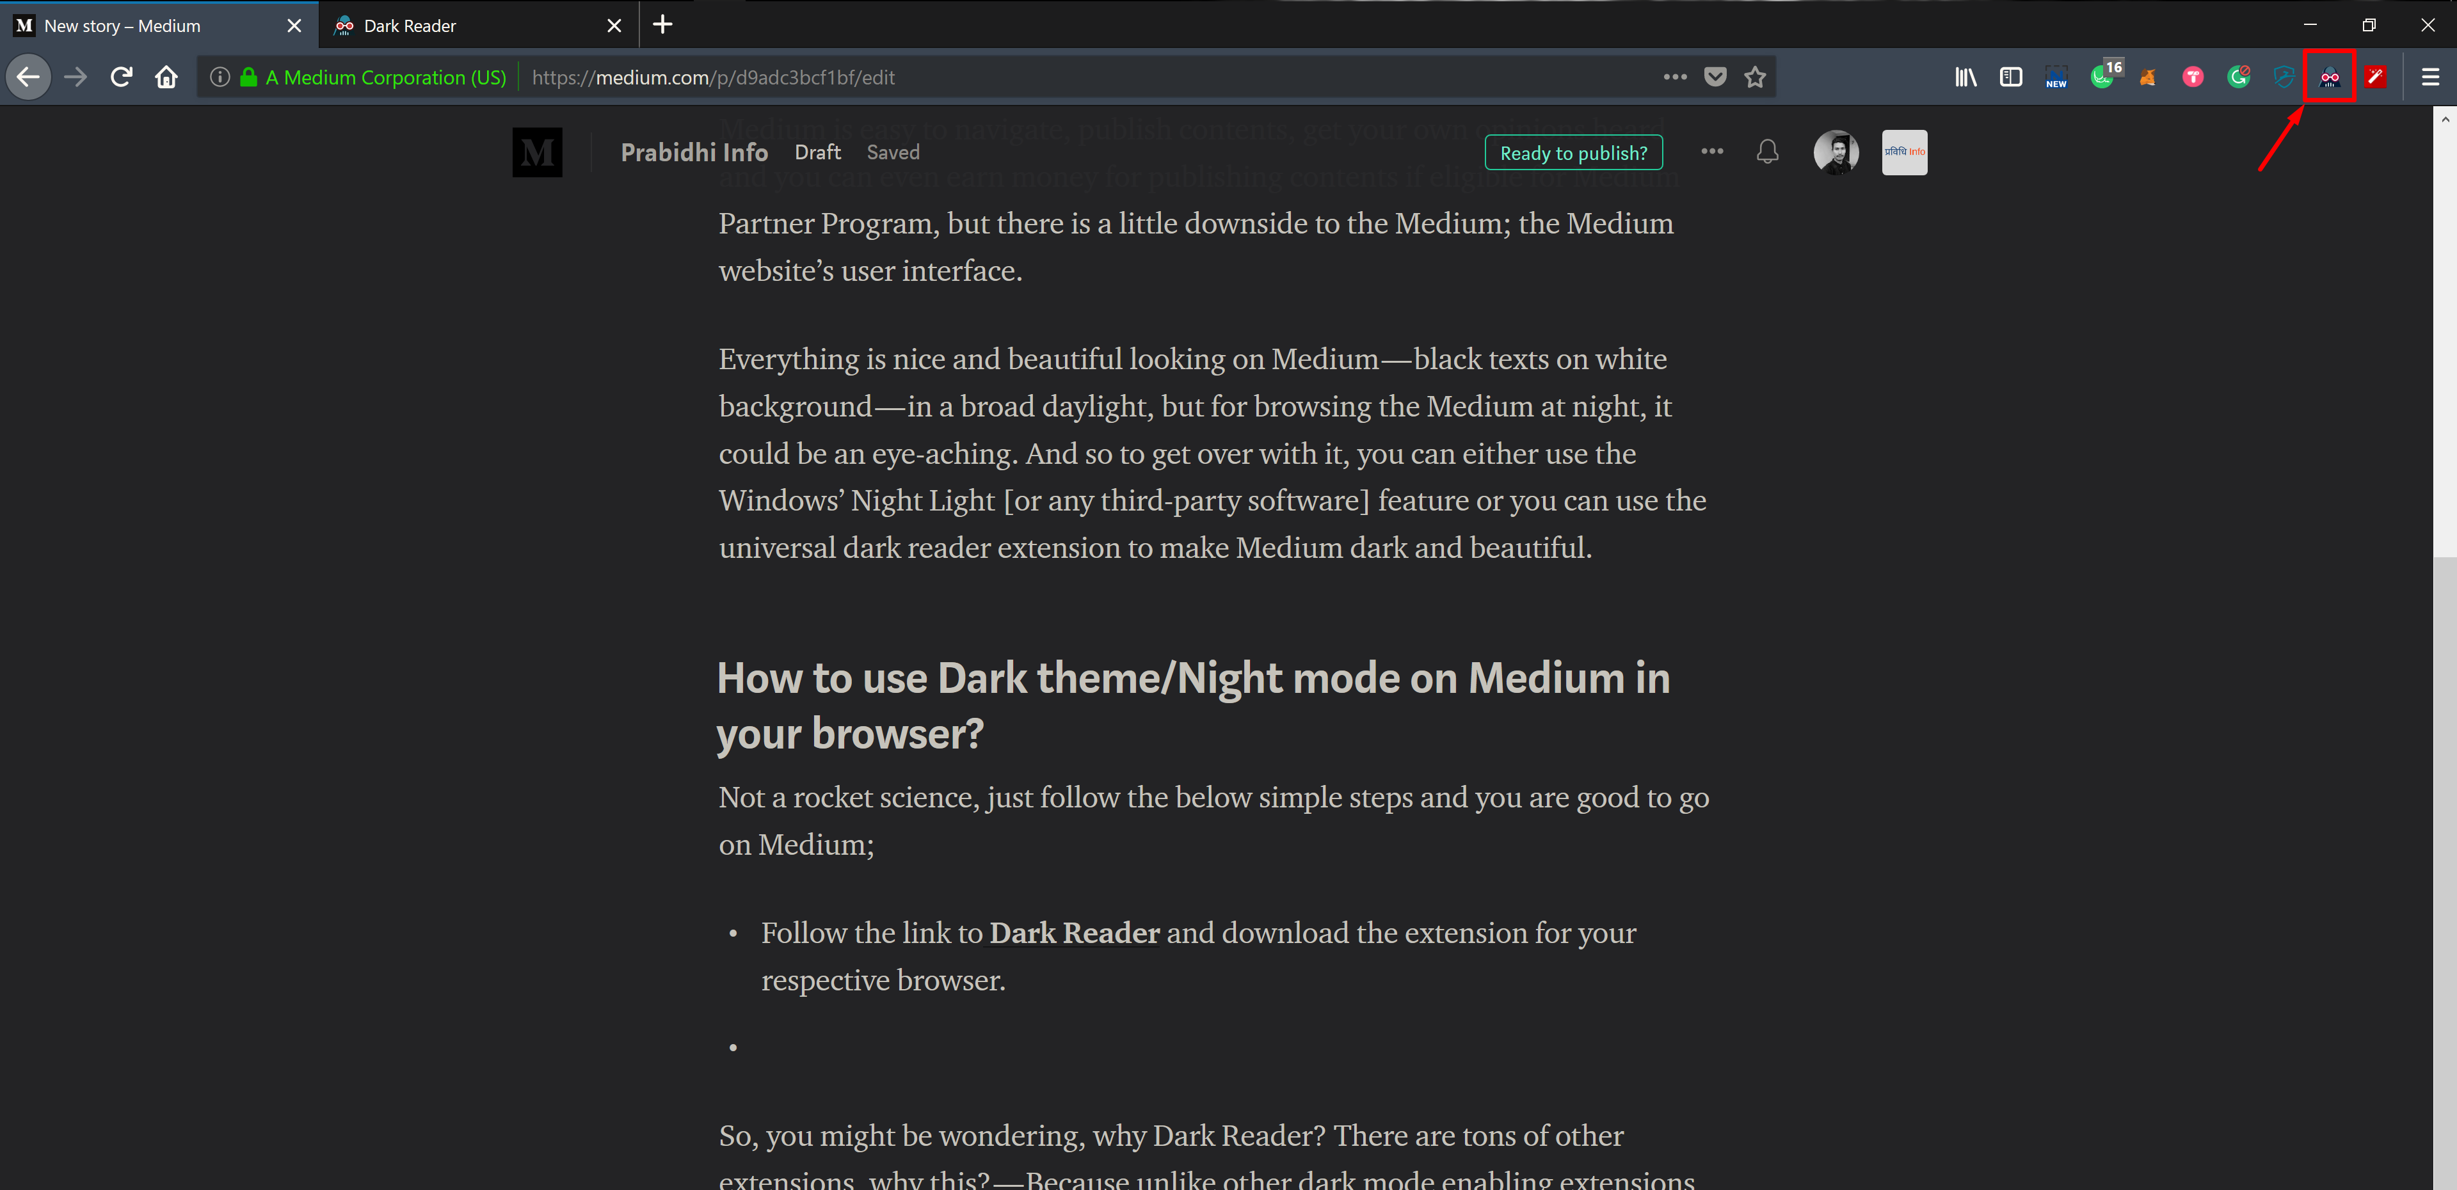
Task: Open a new browser tab
Action: 663,25
